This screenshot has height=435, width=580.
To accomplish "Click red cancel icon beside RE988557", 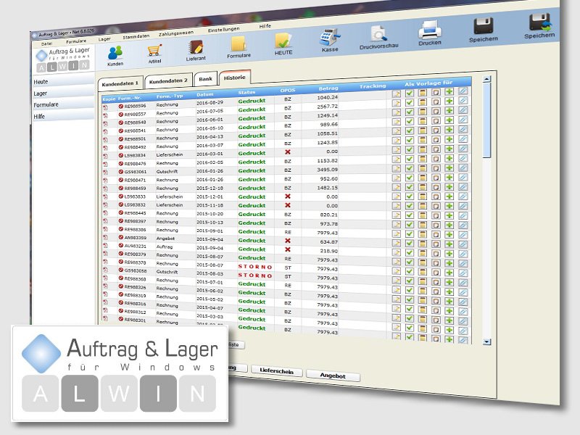I will (x=121, y=115).
